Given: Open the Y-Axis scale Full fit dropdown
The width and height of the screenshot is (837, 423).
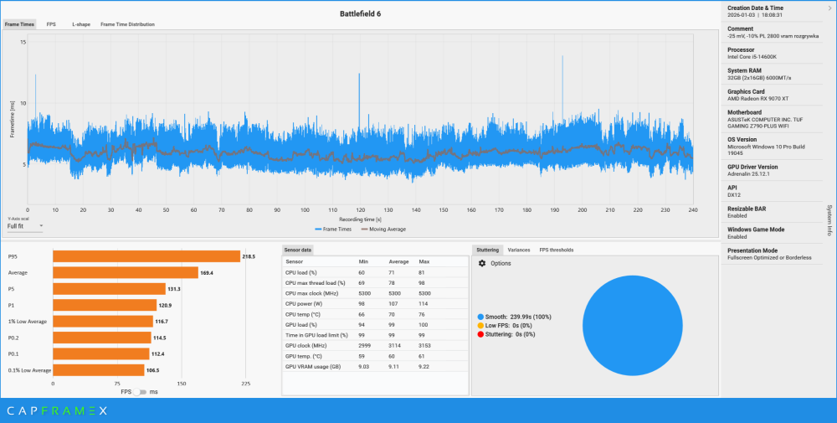Looking at the screenshot, I should pyautogui.click(x=25, y=225).
